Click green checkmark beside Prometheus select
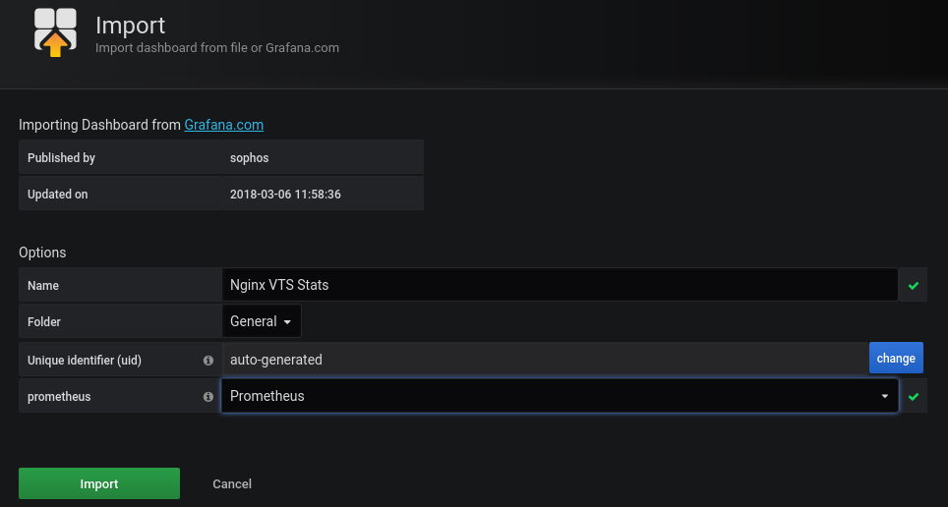Screen dimensions: 948x507 pyautogui.click(x=914, y=397)
